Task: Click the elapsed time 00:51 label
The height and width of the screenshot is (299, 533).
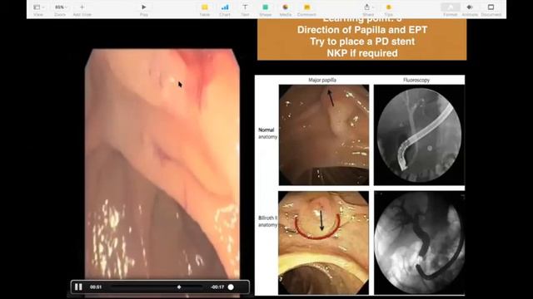Action: pos(96,287)
